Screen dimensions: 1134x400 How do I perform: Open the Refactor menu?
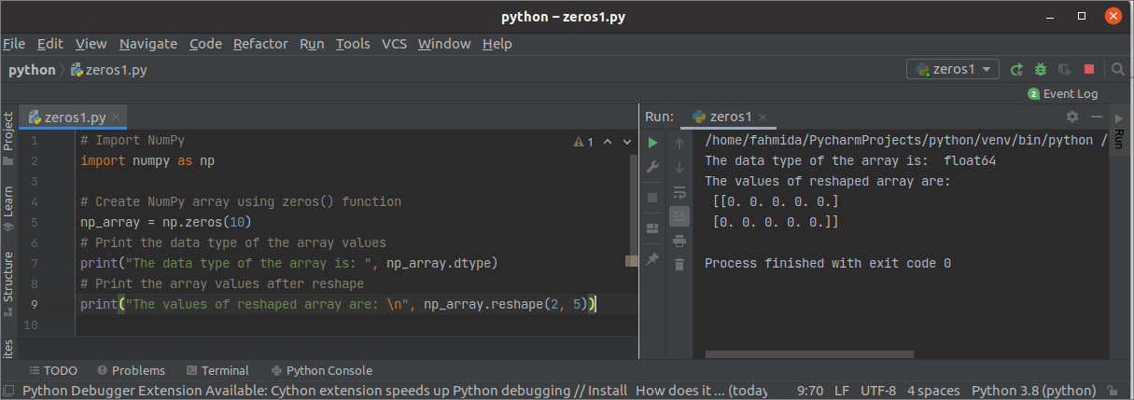click(260, 44)
